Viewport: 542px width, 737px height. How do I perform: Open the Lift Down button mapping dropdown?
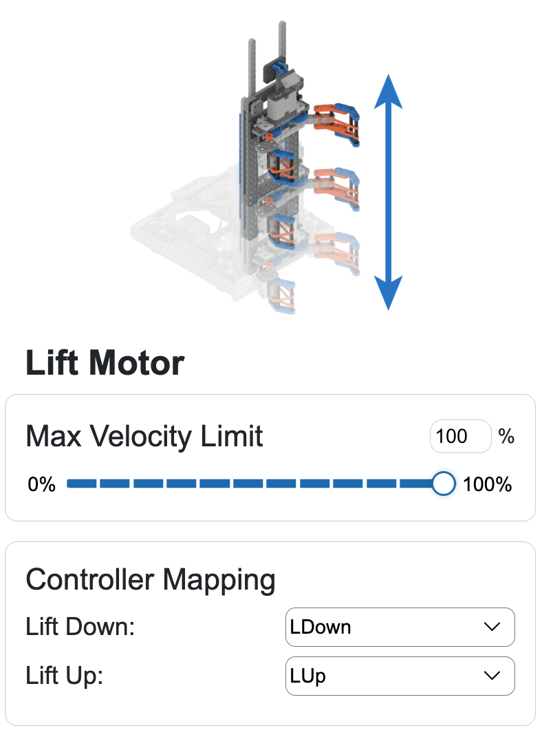[400, 627]
